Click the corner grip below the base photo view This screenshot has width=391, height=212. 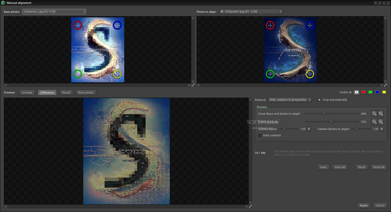pos(193,85)
